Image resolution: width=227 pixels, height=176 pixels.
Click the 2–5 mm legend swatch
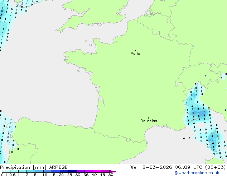point(31,171)
